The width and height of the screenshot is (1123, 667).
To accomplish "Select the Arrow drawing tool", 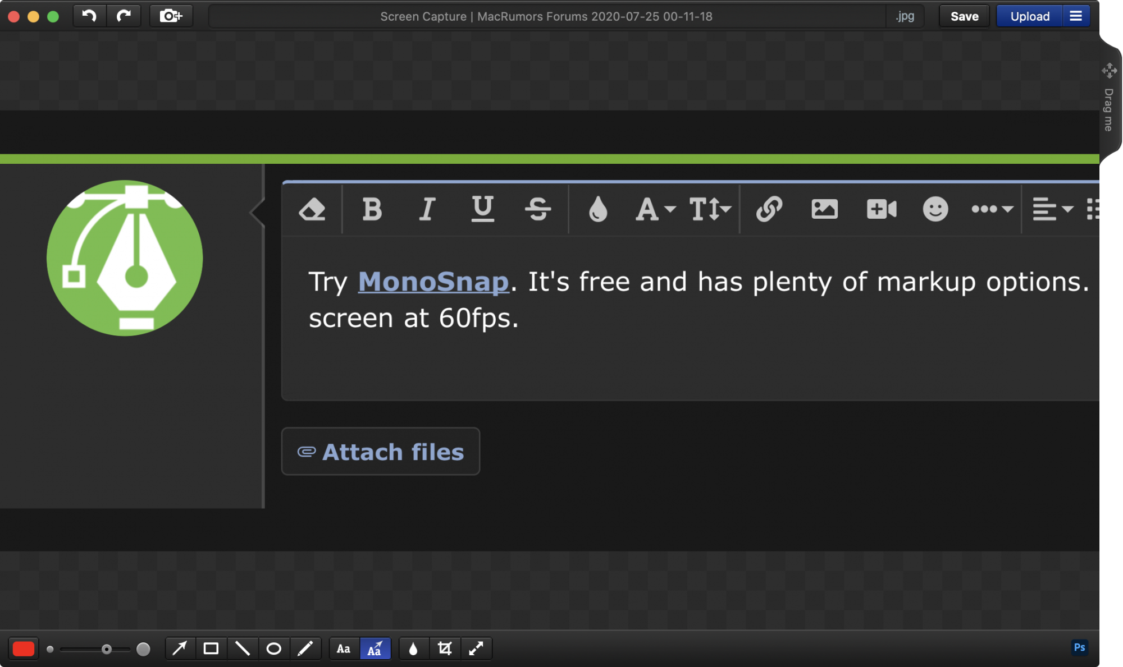I will pos(180,648).
